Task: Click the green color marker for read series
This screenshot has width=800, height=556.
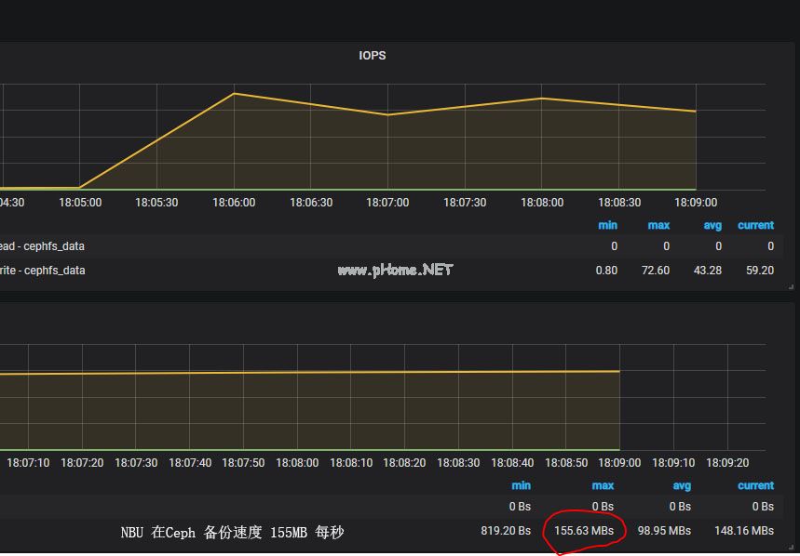Action: click(x=3, y=245)
